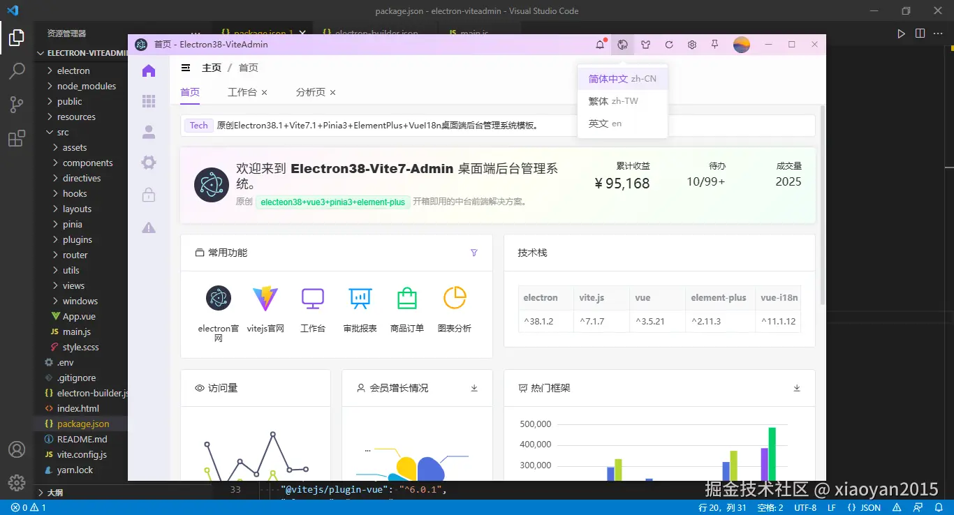Select 繁体 zh-TW language option
The height and width of the screenshot is (515, 954).
point(622,101)
